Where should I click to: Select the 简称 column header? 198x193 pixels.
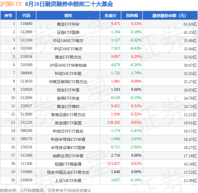coord(68,15)
